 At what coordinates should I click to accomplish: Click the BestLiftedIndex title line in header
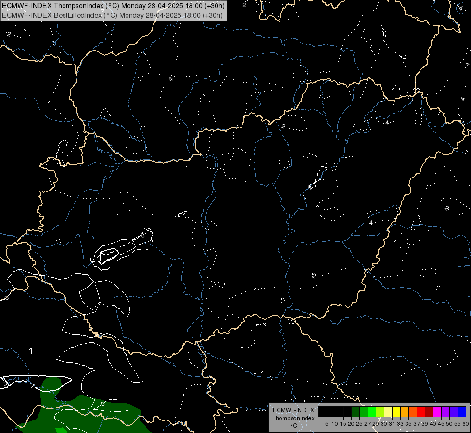click(112, 15)
